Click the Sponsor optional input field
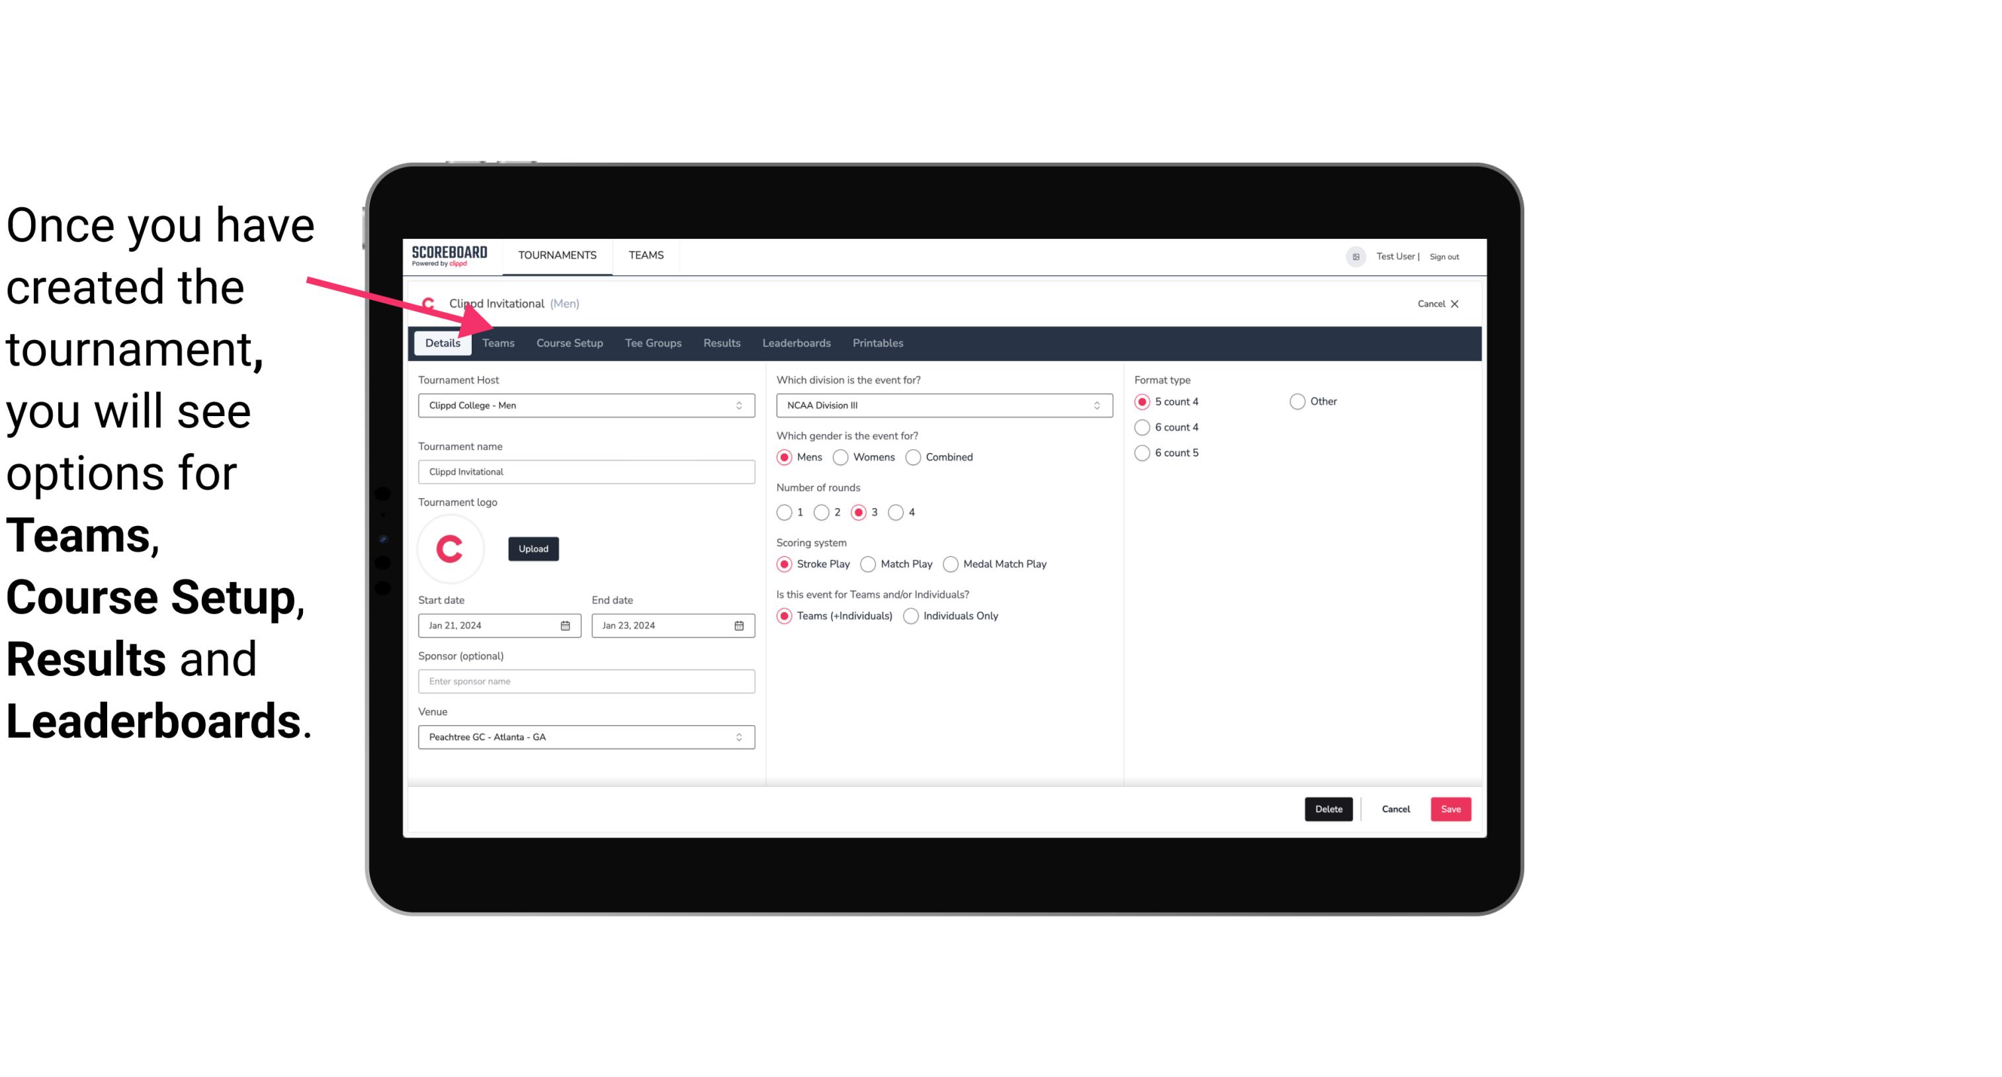Screen dimensions: 2002x1077 tap(585, 681)
